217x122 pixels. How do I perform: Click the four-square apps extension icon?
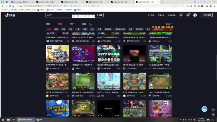click(x=202, y=6)
